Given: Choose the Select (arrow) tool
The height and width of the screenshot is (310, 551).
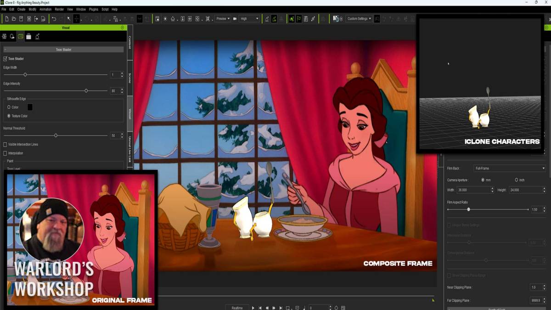Looking at the screenshot, I should point(68,19).
